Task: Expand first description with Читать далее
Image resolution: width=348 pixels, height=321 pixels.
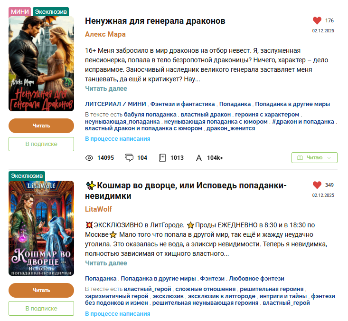Action: [106, 88]
